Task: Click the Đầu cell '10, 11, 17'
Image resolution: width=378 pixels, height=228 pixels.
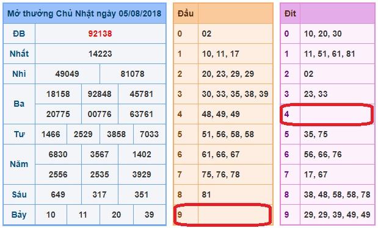Action: pyautogui.click(x=220, y=54)
